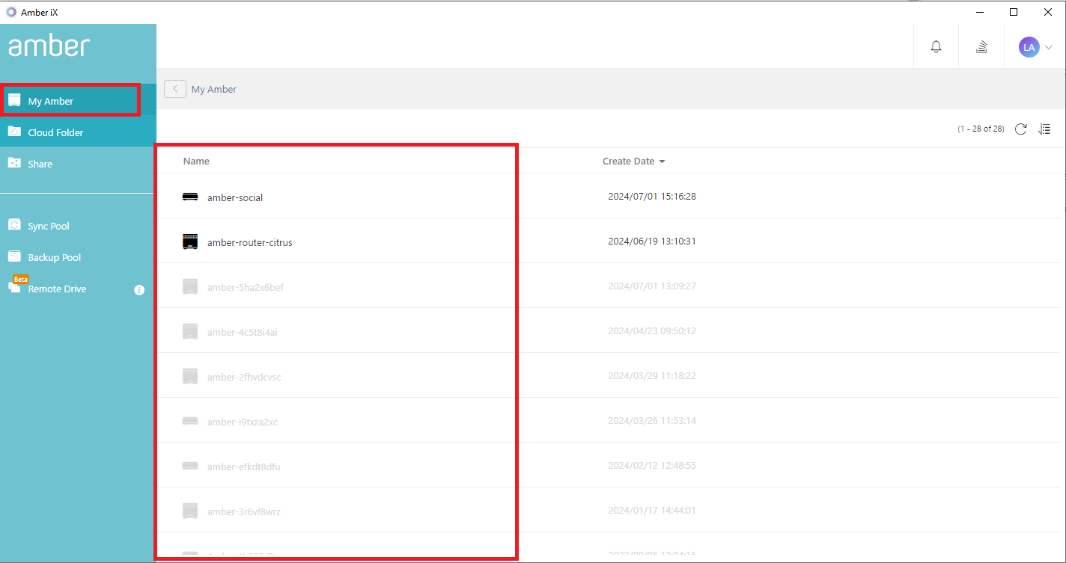Click the My Amber breadcrumb label
1066x563 pixels.
pyautogui.click(x=214, y=89)
